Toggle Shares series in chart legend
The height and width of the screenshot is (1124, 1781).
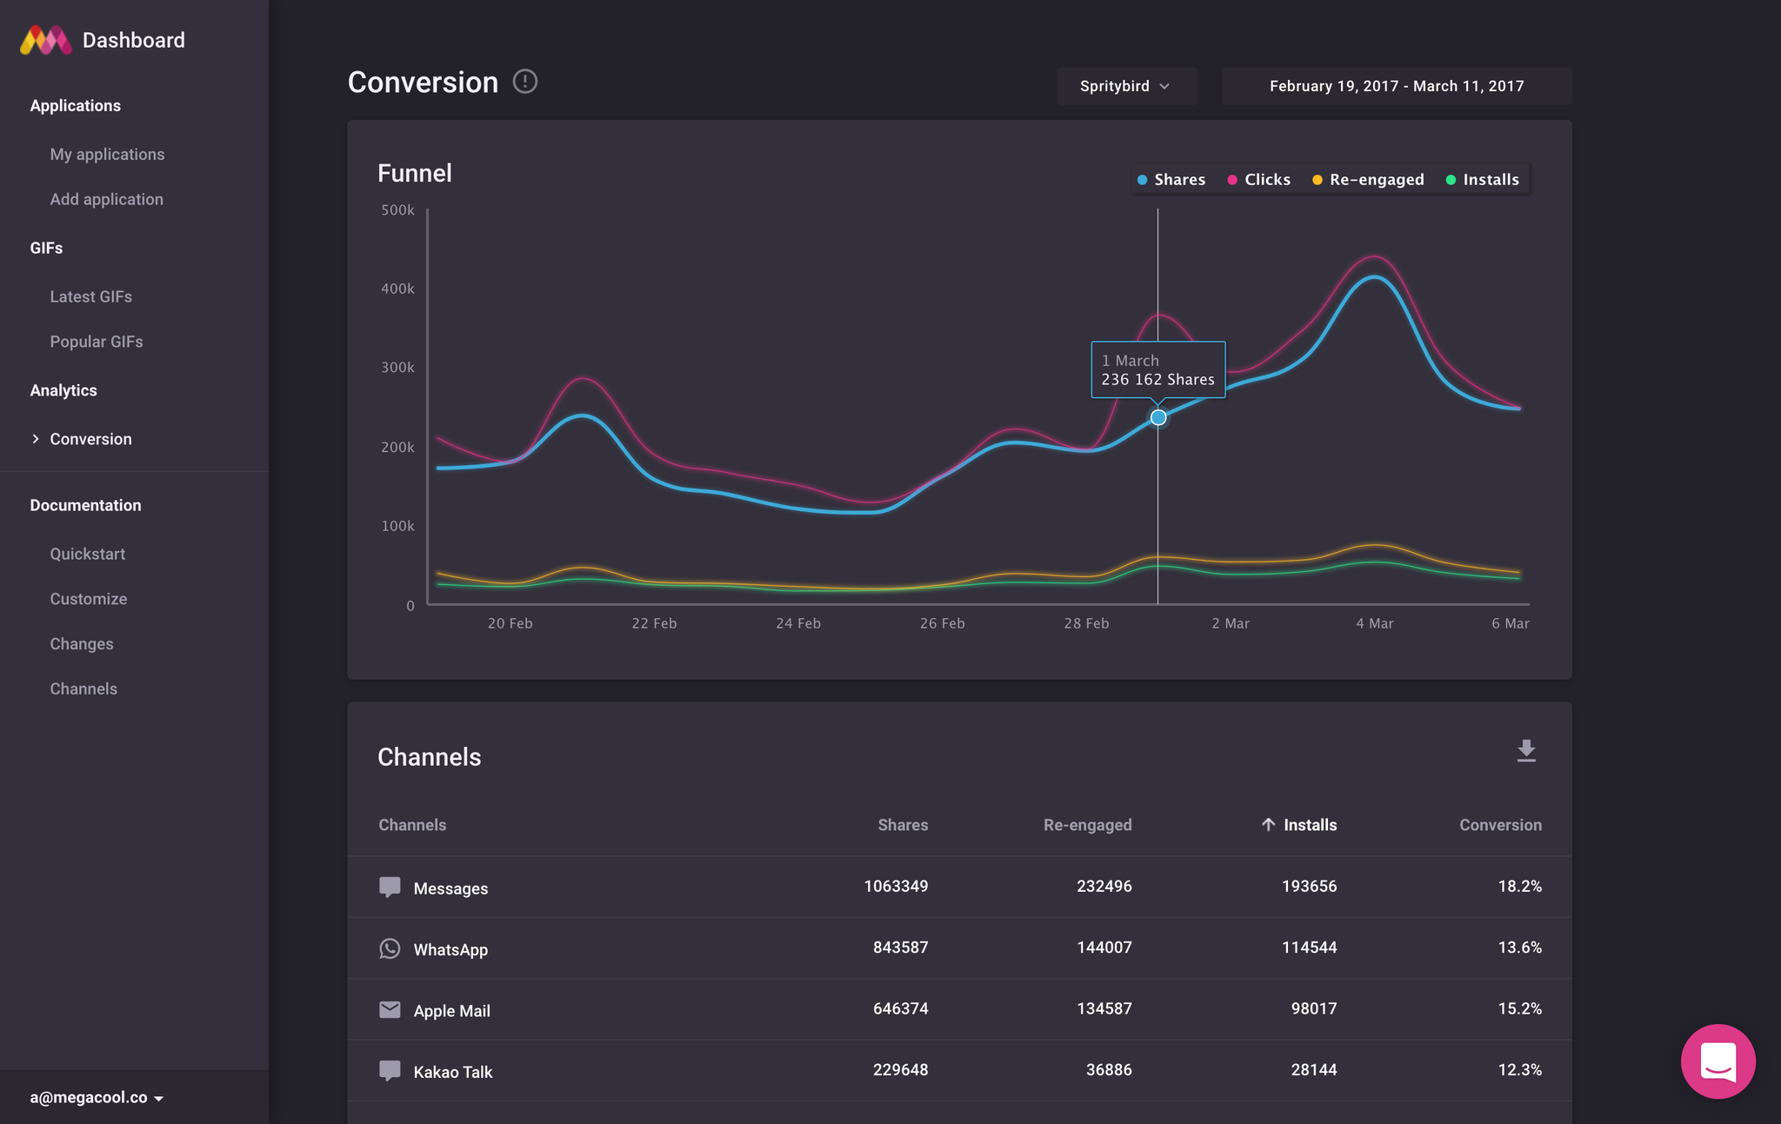pos(1171,180)
